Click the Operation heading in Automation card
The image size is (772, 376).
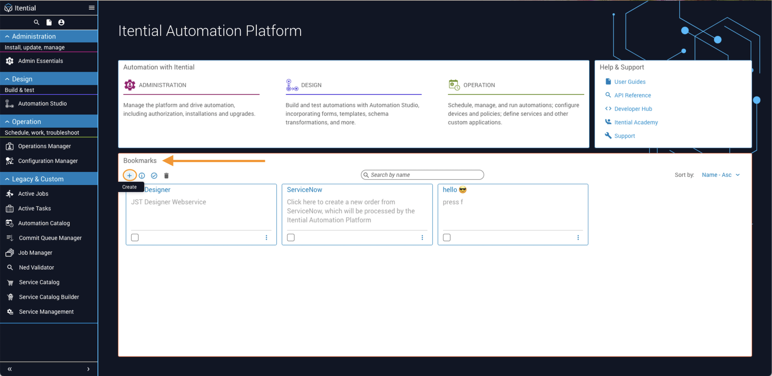coord(479,85)
